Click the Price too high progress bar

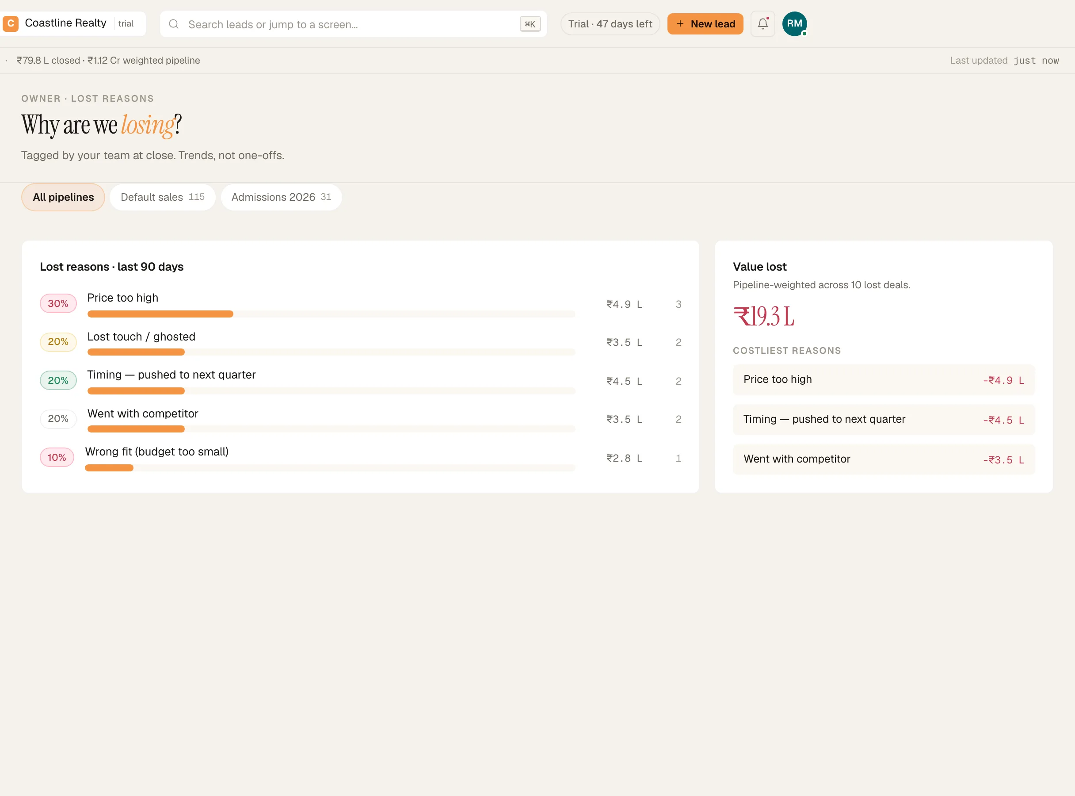[x=332, y=314]
